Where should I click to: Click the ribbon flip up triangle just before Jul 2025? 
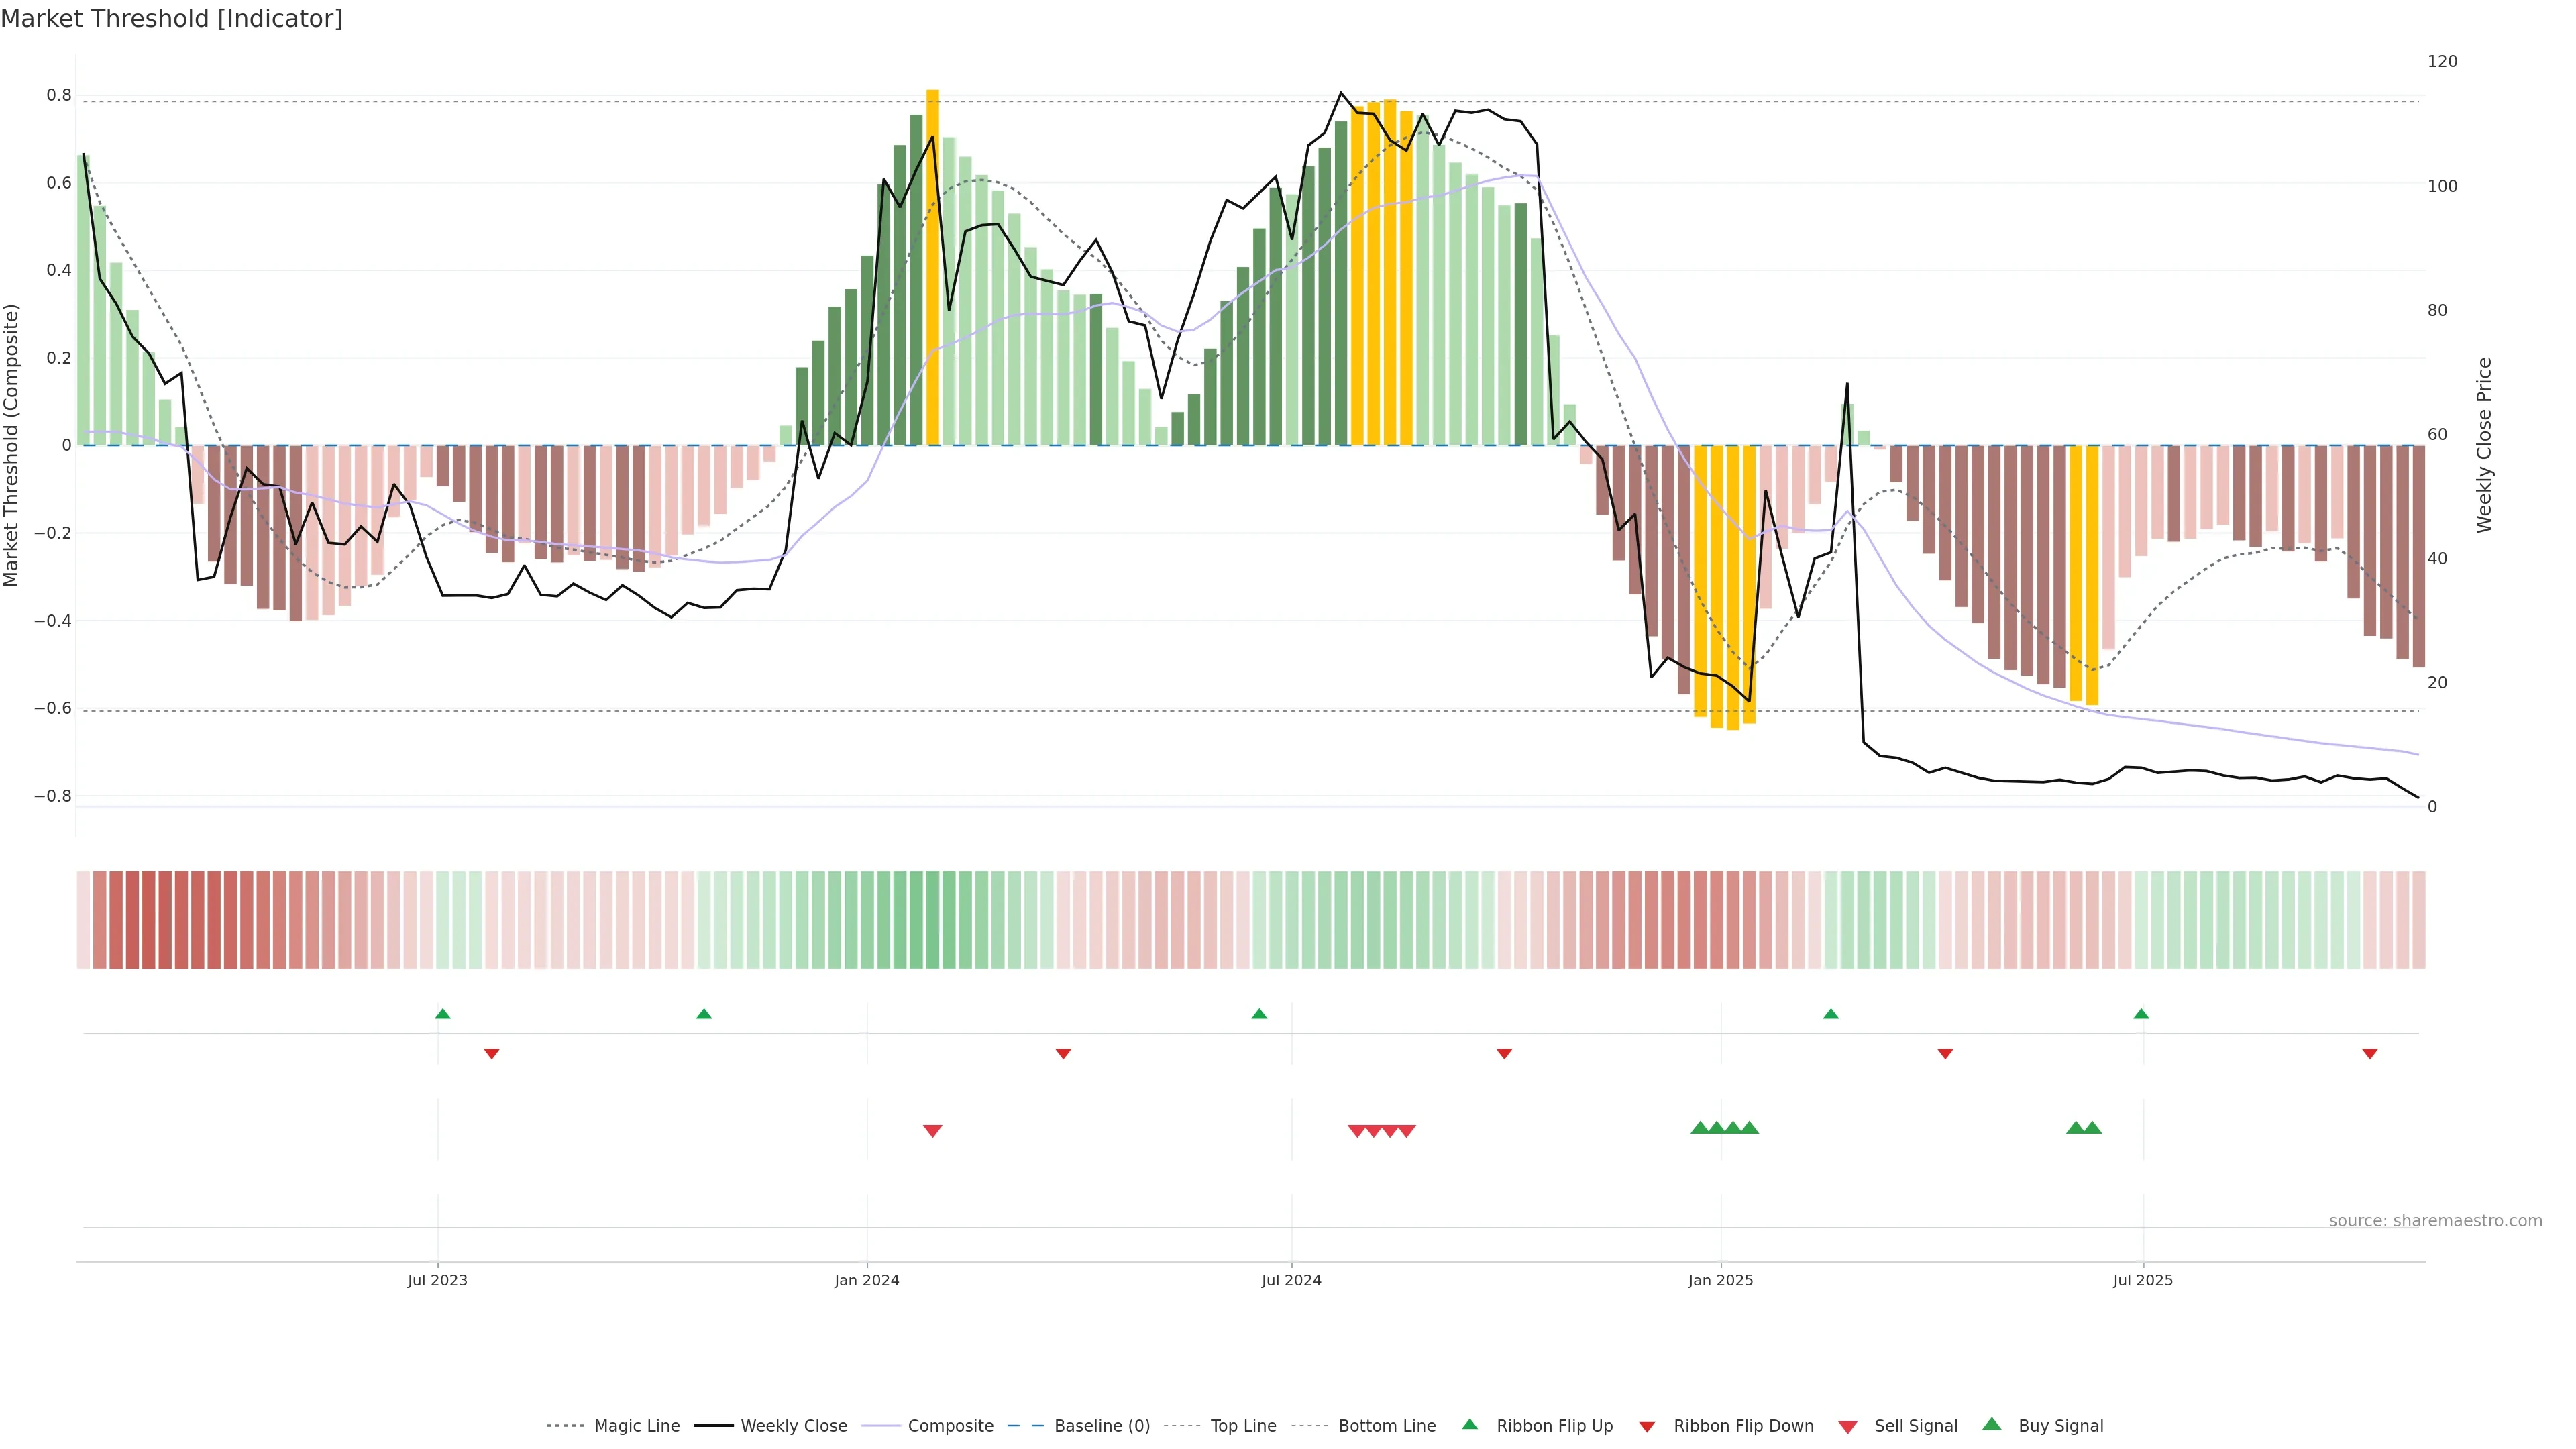[x=2141, y=1014]
